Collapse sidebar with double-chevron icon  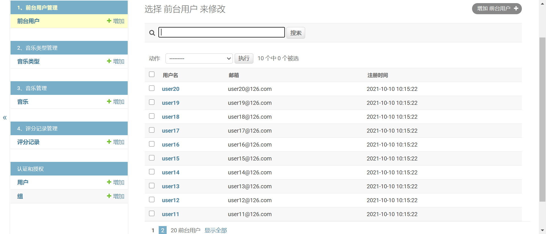[5, 118]
